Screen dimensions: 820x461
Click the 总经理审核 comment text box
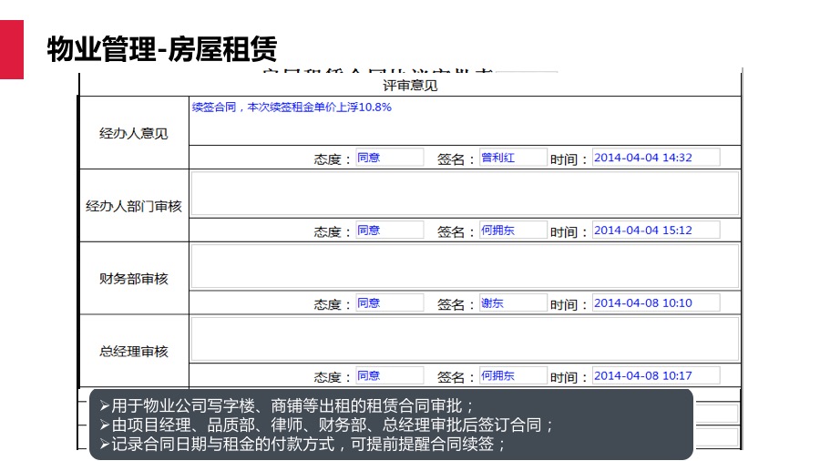[x=465, y=339]
